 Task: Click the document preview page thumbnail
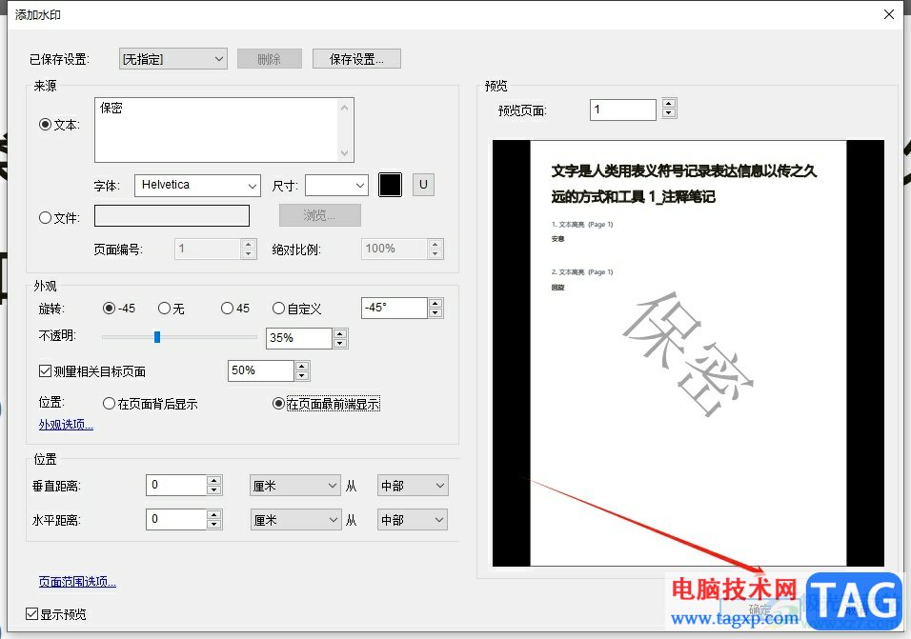coord(688,353)
